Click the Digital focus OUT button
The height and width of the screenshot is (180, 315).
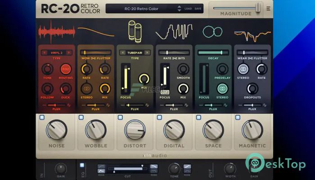coord(165,92)
